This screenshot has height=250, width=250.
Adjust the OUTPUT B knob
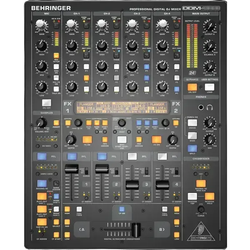(210, 66)
